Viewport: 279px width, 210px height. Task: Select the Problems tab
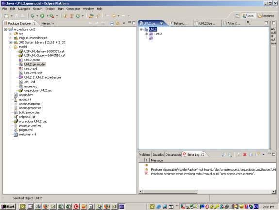pos(144,155)
